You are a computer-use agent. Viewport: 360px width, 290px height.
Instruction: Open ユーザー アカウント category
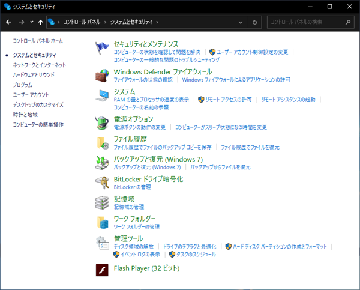[31, 95]
